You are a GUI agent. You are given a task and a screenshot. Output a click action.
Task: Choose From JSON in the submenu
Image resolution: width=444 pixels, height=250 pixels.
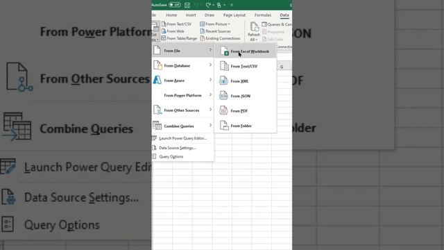click(x=245, y=96)
